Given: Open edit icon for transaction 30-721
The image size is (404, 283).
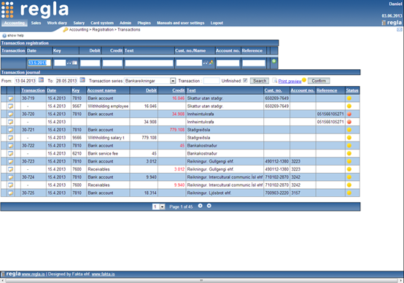Looking at the screenshot, I should click(10, 130).
